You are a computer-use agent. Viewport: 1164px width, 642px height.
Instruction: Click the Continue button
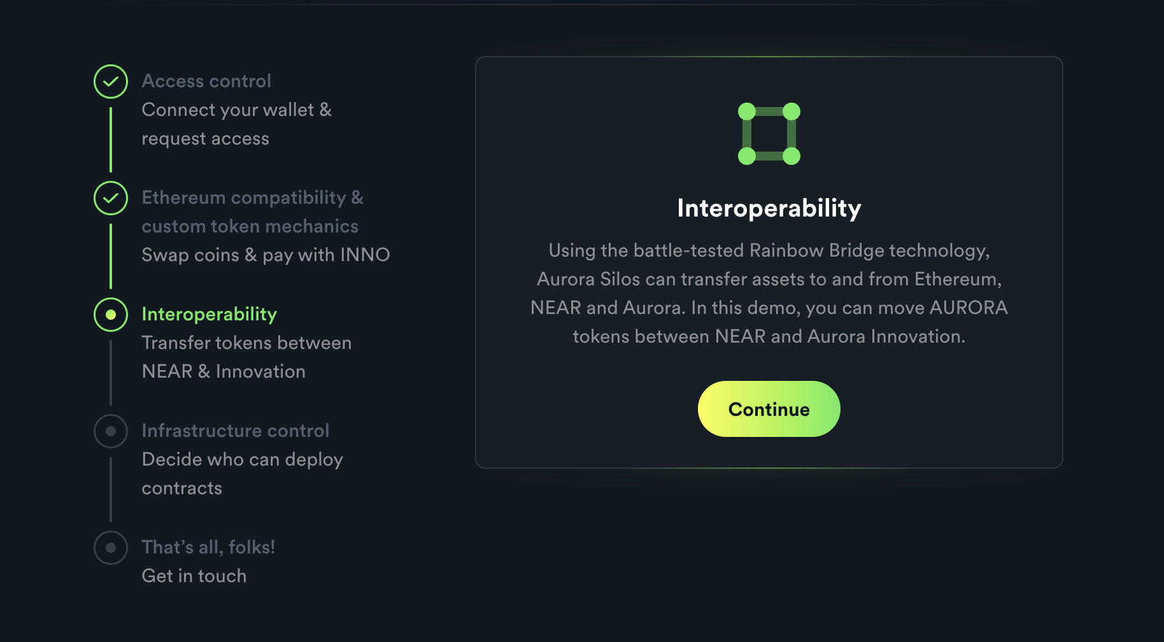click(769, 409)
